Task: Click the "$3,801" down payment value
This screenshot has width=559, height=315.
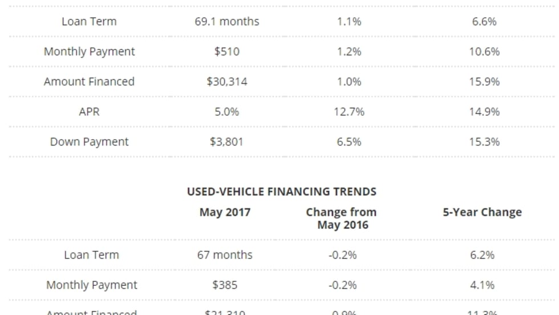Action: 226,142
